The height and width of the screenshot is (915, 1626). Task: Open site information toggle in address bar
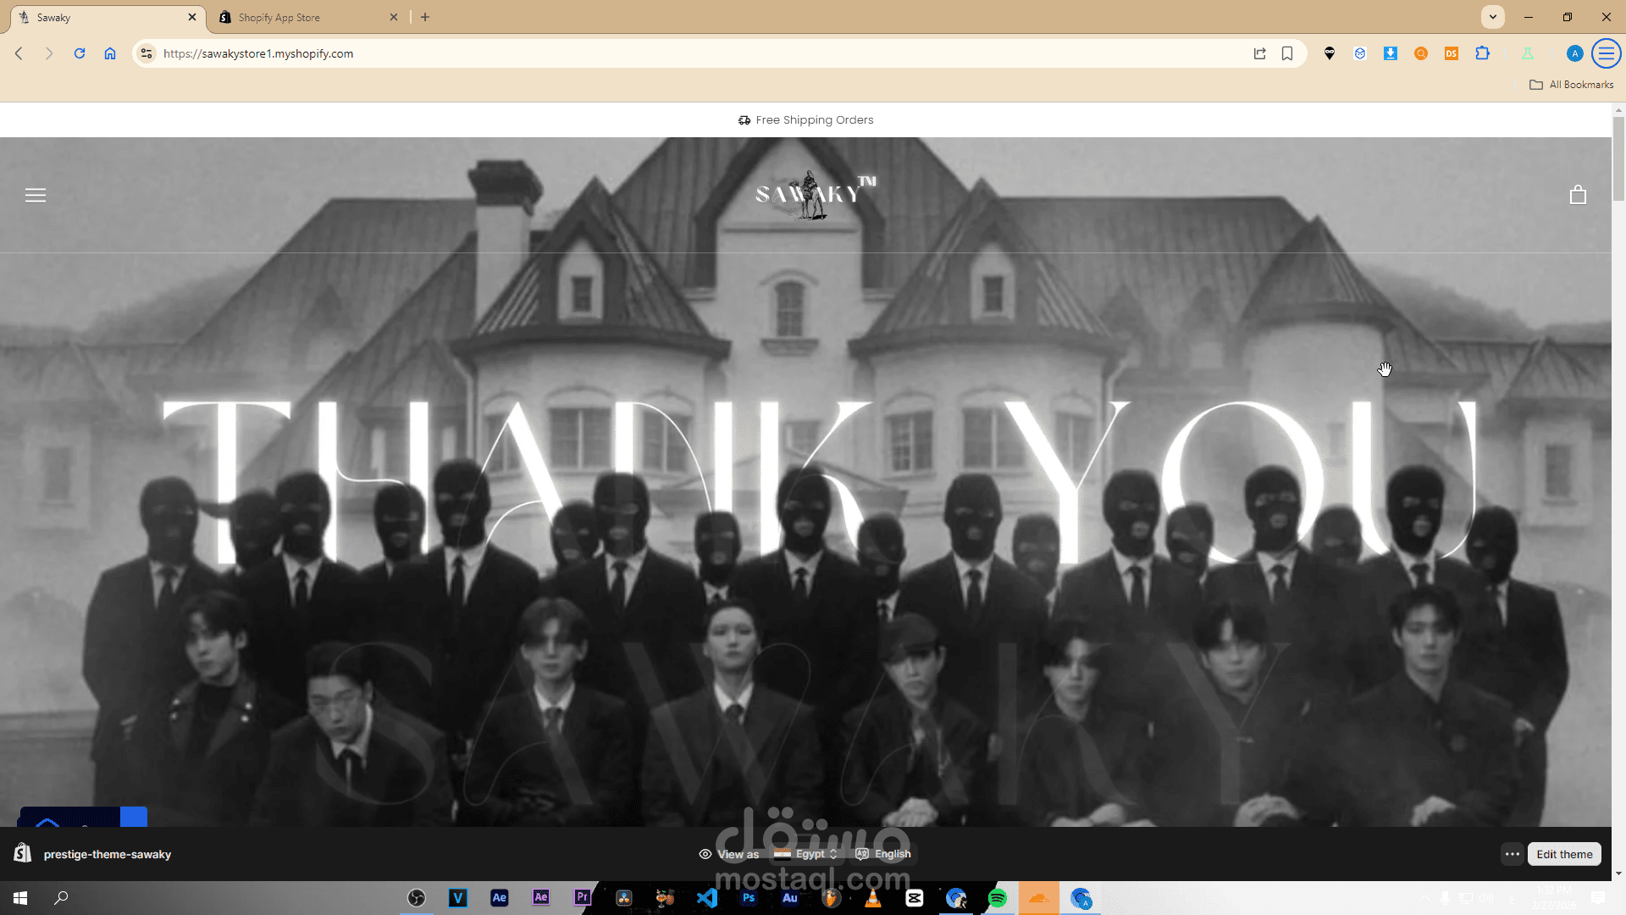(x=147, y=53)
